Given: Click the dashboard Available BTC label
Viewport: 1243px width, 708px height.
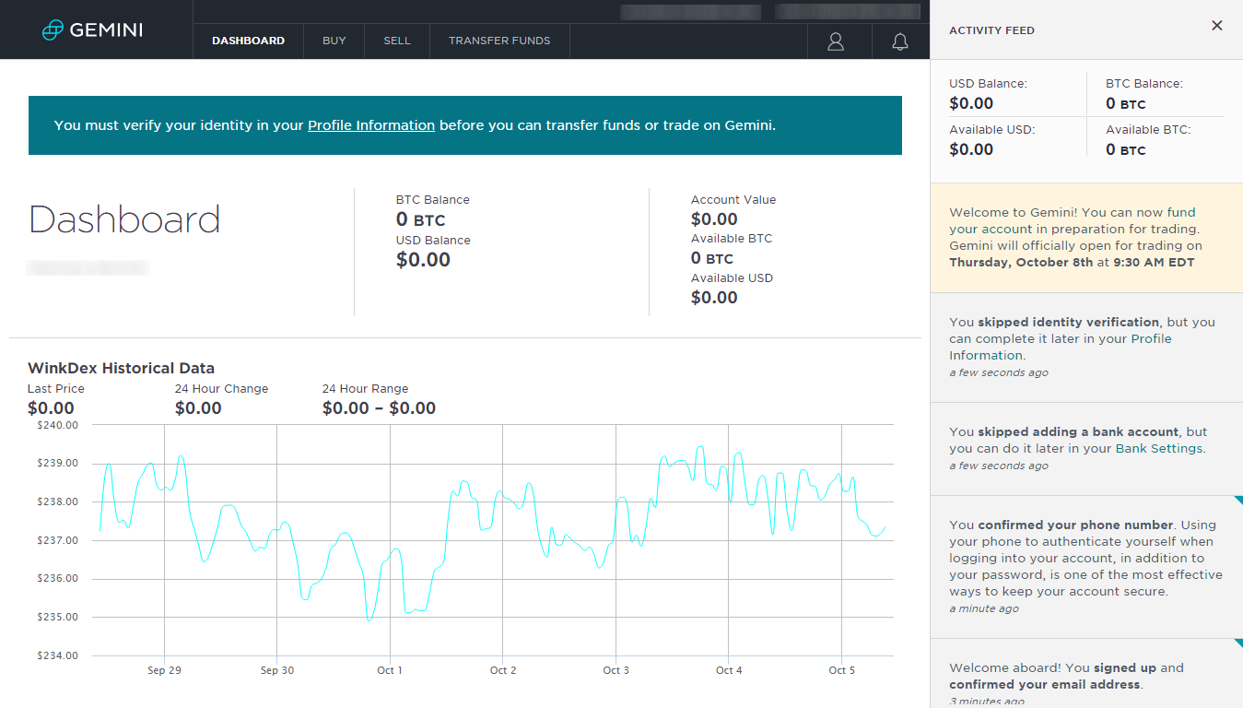Looking at the screenshot, I should pos(732,238).
